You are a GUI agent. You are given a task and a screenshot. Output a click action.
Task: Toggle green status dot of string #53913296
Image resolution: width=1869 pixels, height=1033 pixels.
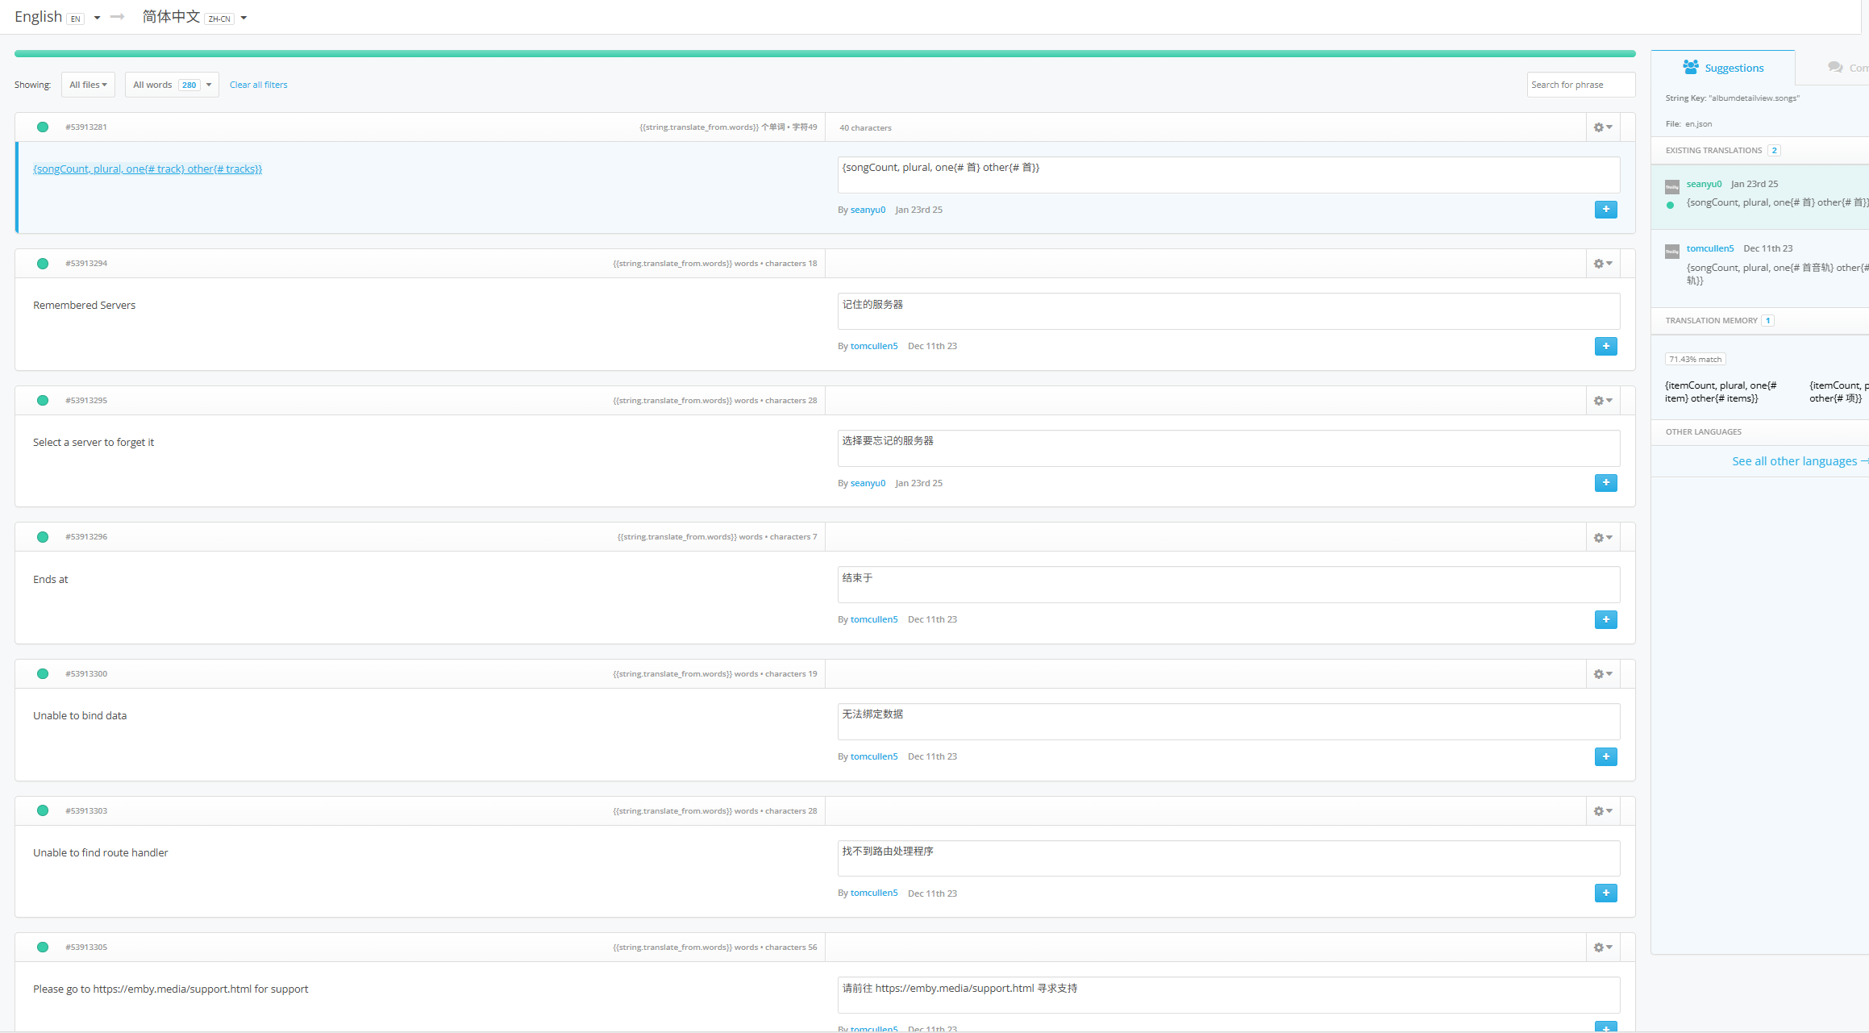coord(43,537)
